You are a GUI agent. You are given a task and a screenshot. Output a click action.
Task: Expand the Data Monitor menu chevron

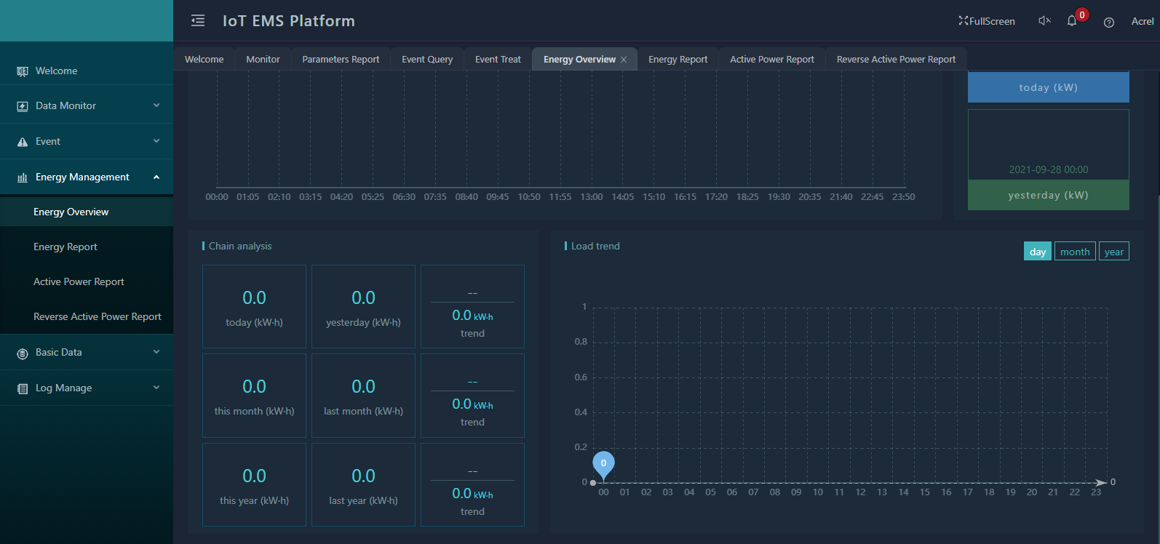(156, 105)
